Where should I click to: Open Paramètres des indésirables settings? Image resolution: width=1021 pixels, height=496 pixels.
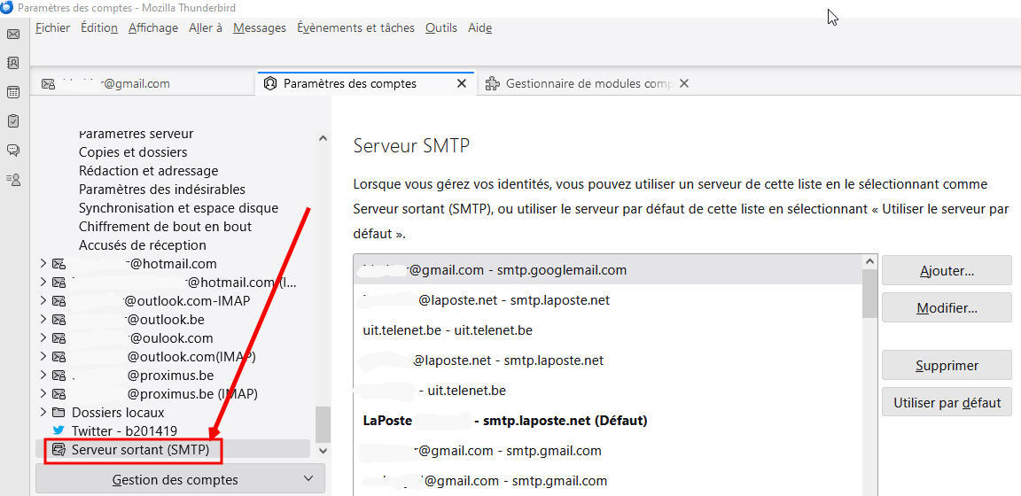[x=162, y=190]
